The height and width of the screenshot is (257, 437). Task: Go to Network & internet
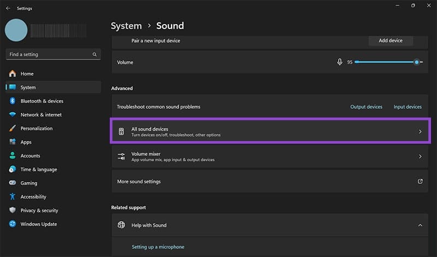pyautogui.click(x=53, y=115)
